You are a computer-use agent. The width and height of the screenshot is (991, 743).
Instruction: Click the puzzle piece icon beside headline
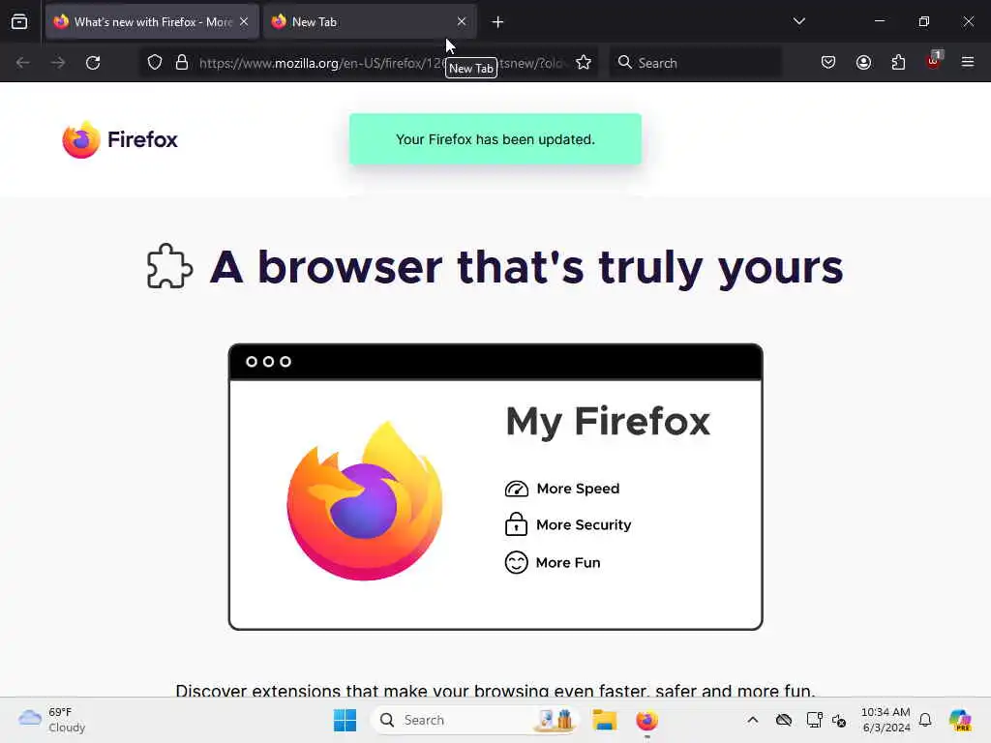169,266
